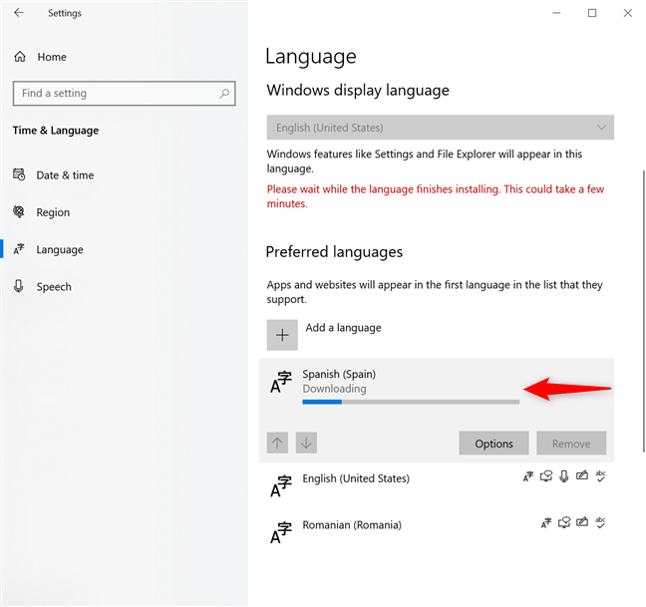
Task: Go to Home in Settings sidebar
Action: pos(52,57)
